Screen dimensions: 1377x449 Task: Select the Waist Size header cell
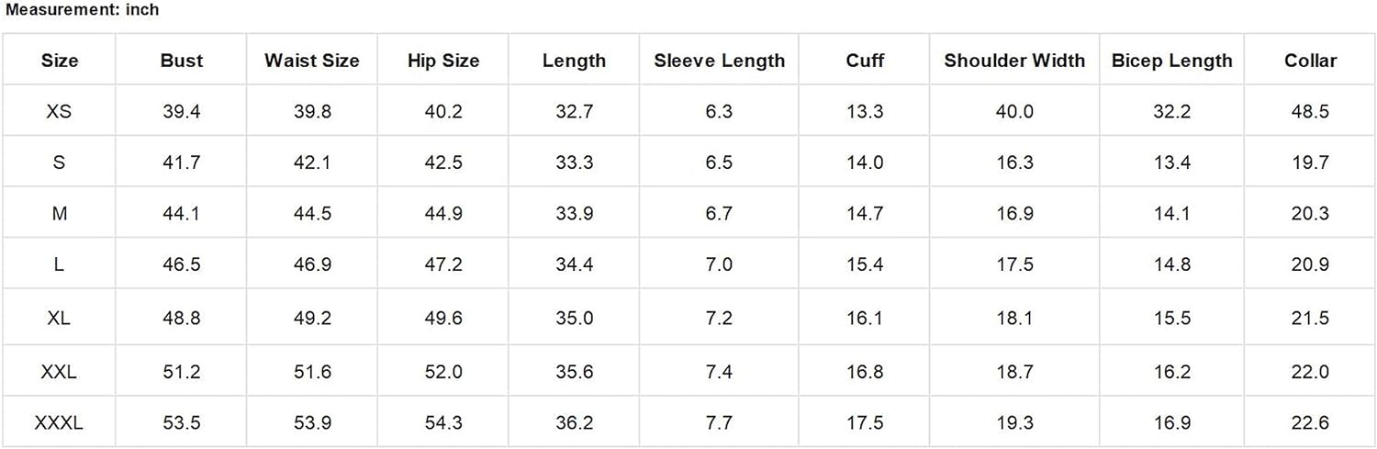tap(311, 61)
